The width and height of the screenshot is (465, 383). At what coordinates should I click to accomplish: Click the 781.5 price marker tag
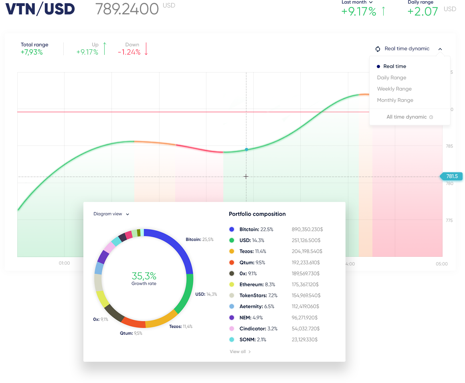(x=452, y=176)
